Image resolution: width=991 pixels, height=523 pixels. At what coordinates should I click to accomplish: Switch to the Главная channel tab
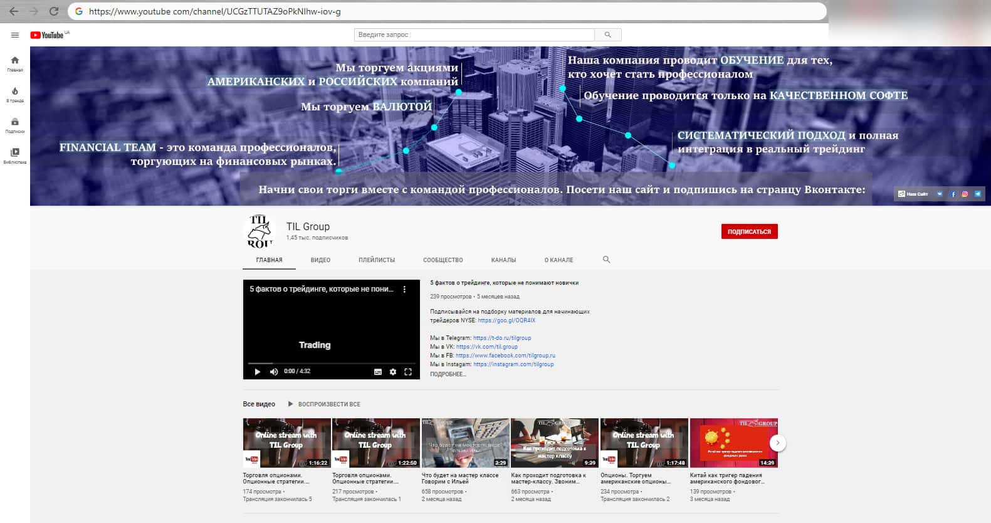tap(270, 260)
